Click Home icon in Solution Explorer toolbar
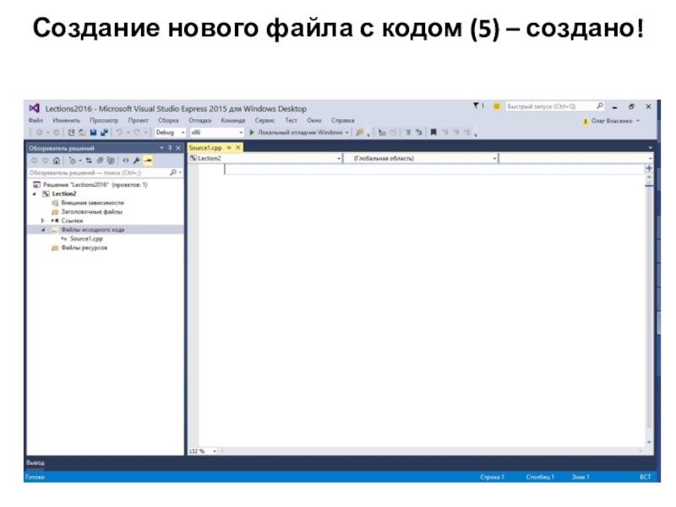 [57, 160]
